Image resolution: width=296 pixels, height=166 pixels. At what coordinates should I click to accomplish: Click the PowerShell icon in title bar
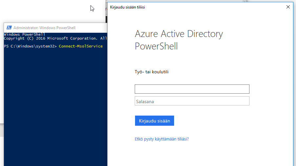(9, 28)
